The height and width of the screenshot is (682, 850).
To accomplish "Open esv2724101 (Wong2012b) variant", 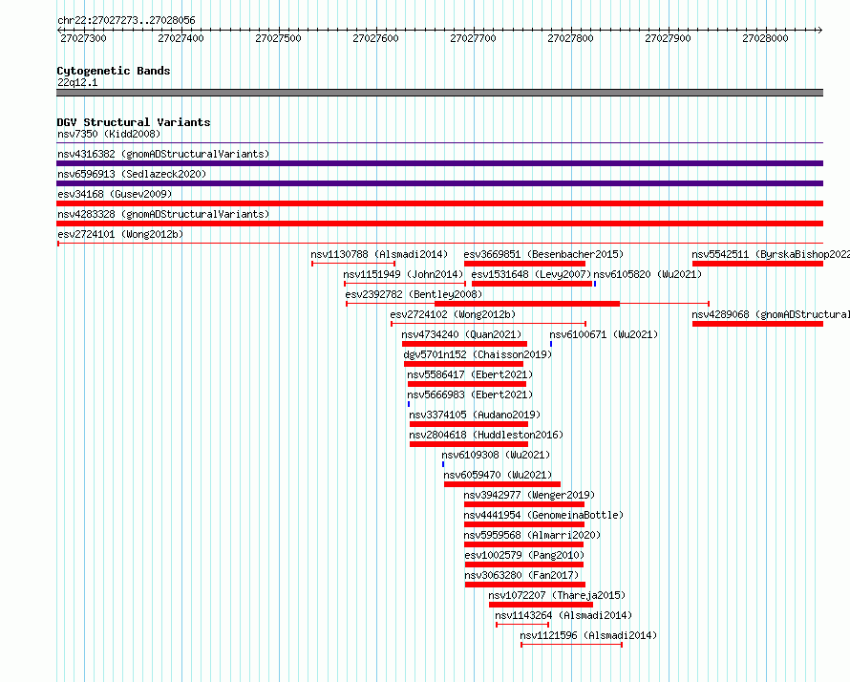I will pos(120,234).
